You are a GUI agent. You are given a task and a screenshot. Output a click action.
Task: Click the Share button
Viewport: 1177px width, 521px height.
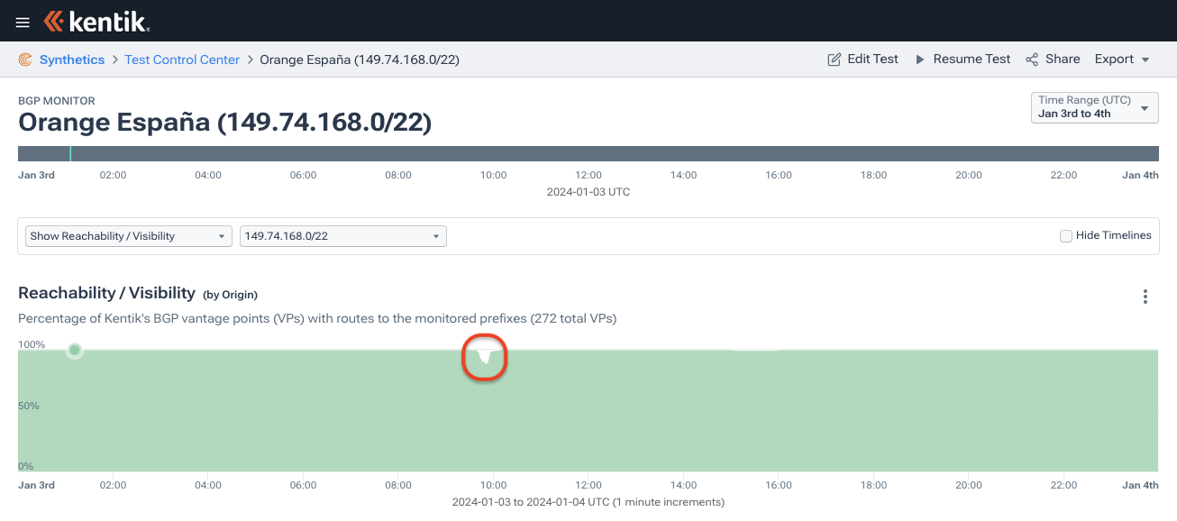(1053, 59)
